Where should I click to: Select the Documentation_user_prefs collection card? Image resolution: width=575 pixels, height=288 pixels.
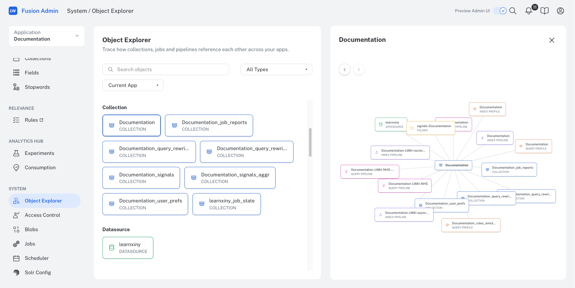point(145,204)
